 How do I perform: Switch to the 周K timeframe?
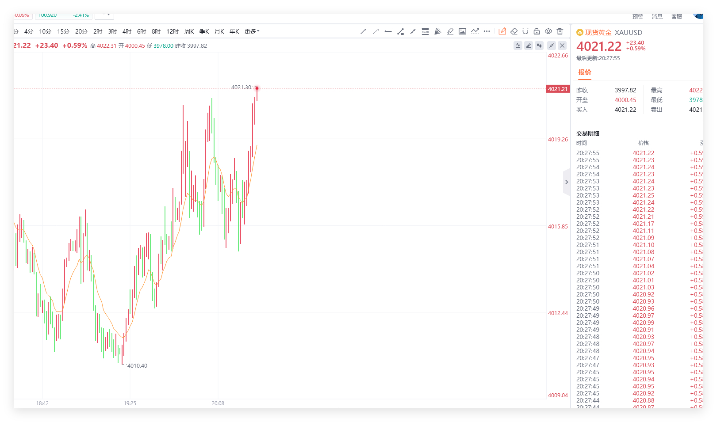[x=189, y=31]
